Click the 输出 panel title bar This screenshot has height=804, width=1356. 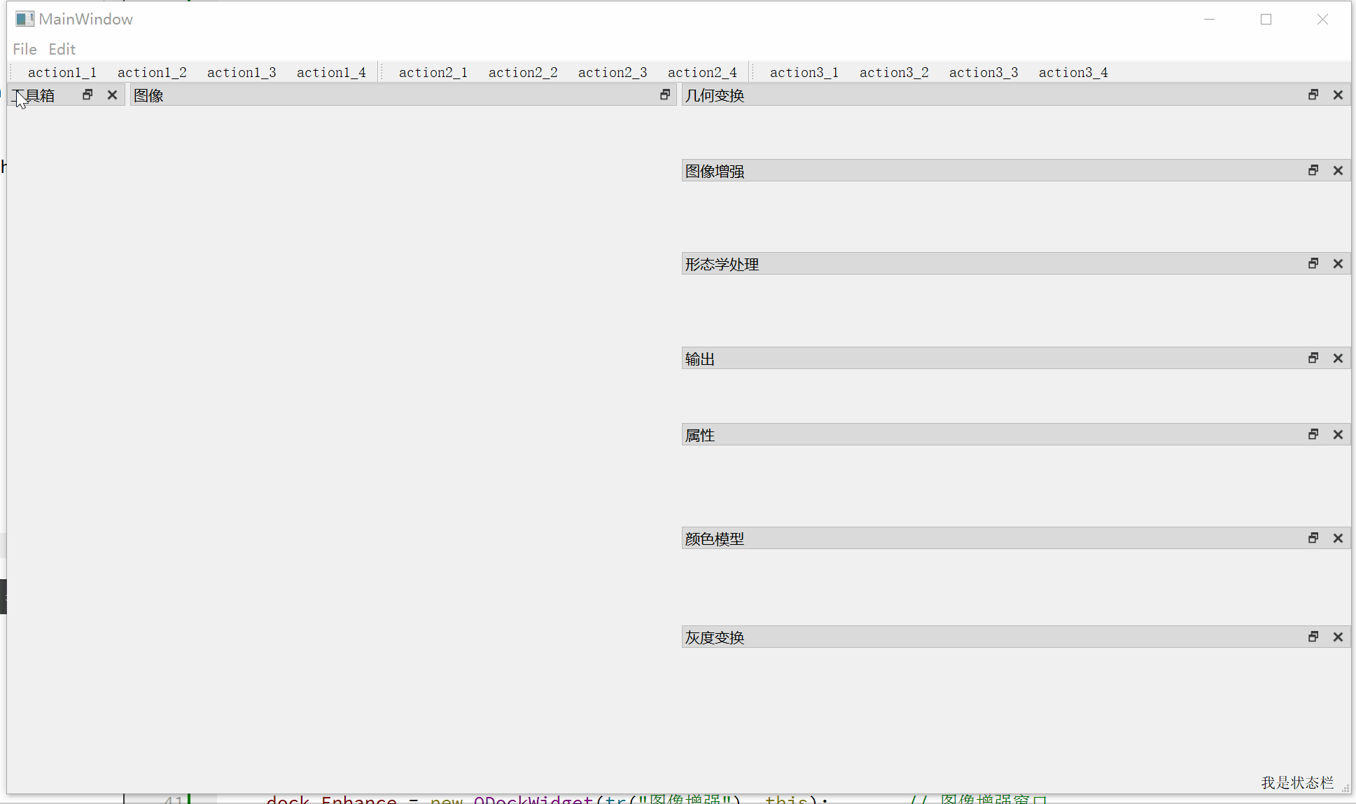[x=980, y=359]
